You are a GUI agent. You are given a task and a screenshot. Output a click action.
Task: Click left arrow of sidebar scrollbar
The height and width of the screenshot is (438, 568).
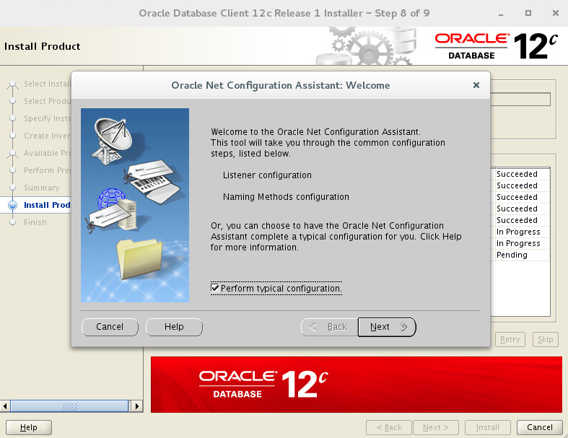coord(5,406)
